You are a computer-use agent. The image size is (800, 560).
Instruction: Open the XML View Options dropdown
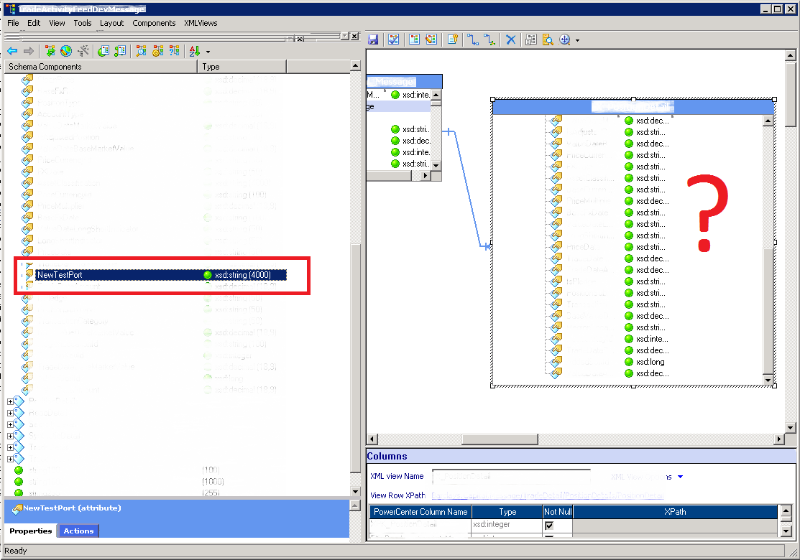[x=679, y=477]
